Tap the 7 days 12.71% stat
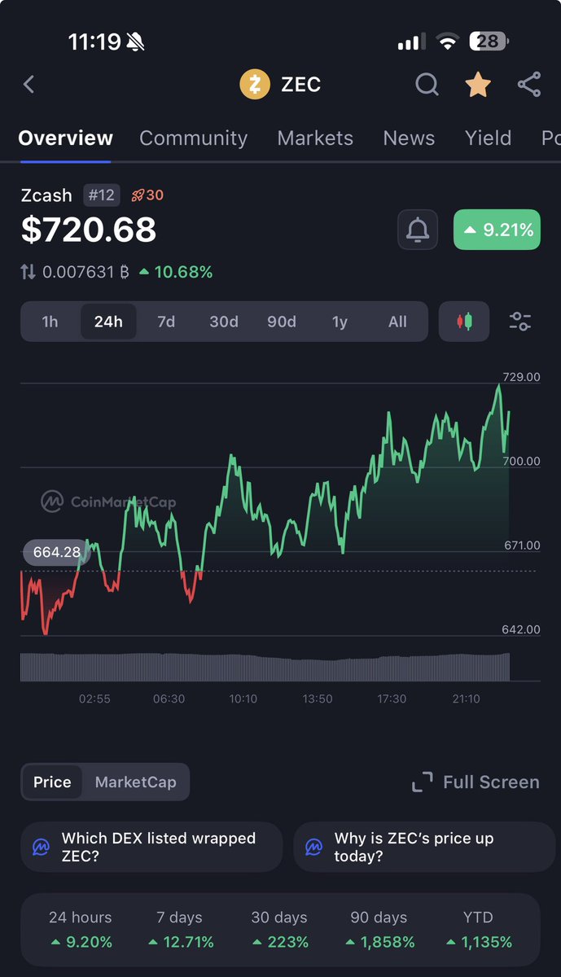Image resolution: width=561 pixels, height=977 pixels. (180, 930)
